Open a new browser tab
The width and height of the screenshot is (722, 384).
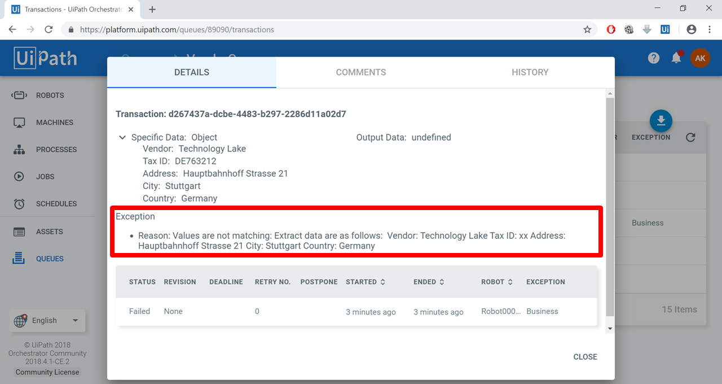[152, 9]
